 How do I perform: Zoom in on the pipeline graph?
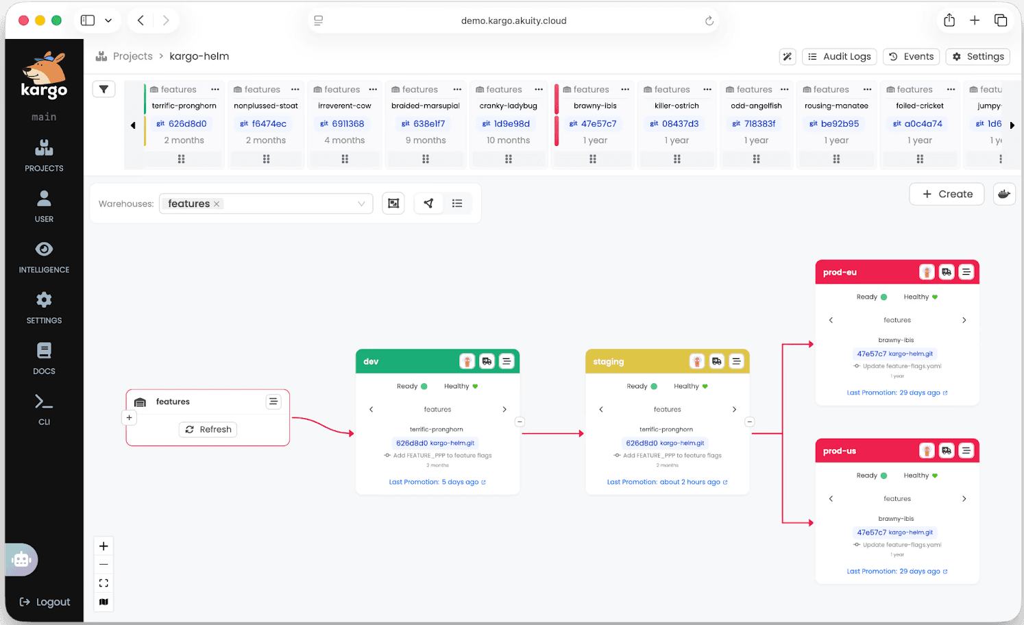103,546
